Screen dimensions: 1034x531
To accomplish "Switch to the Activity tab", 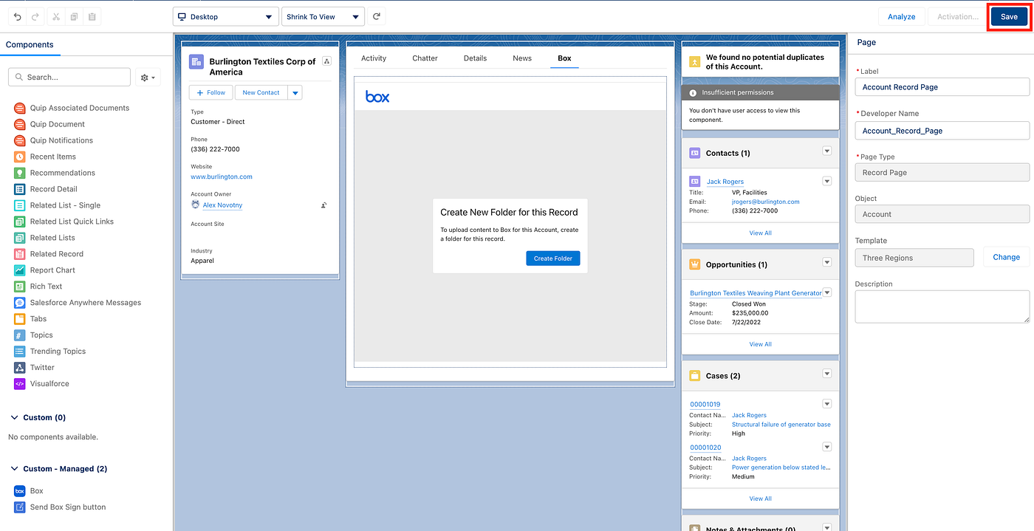I will tap(374, 58).
